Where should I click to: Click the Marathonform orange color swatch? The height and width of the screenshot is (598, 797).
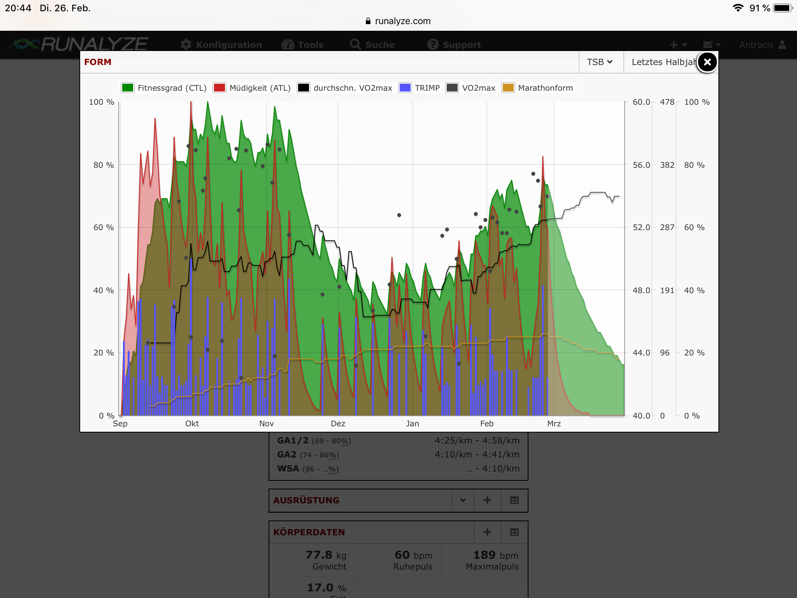[508, 88]
